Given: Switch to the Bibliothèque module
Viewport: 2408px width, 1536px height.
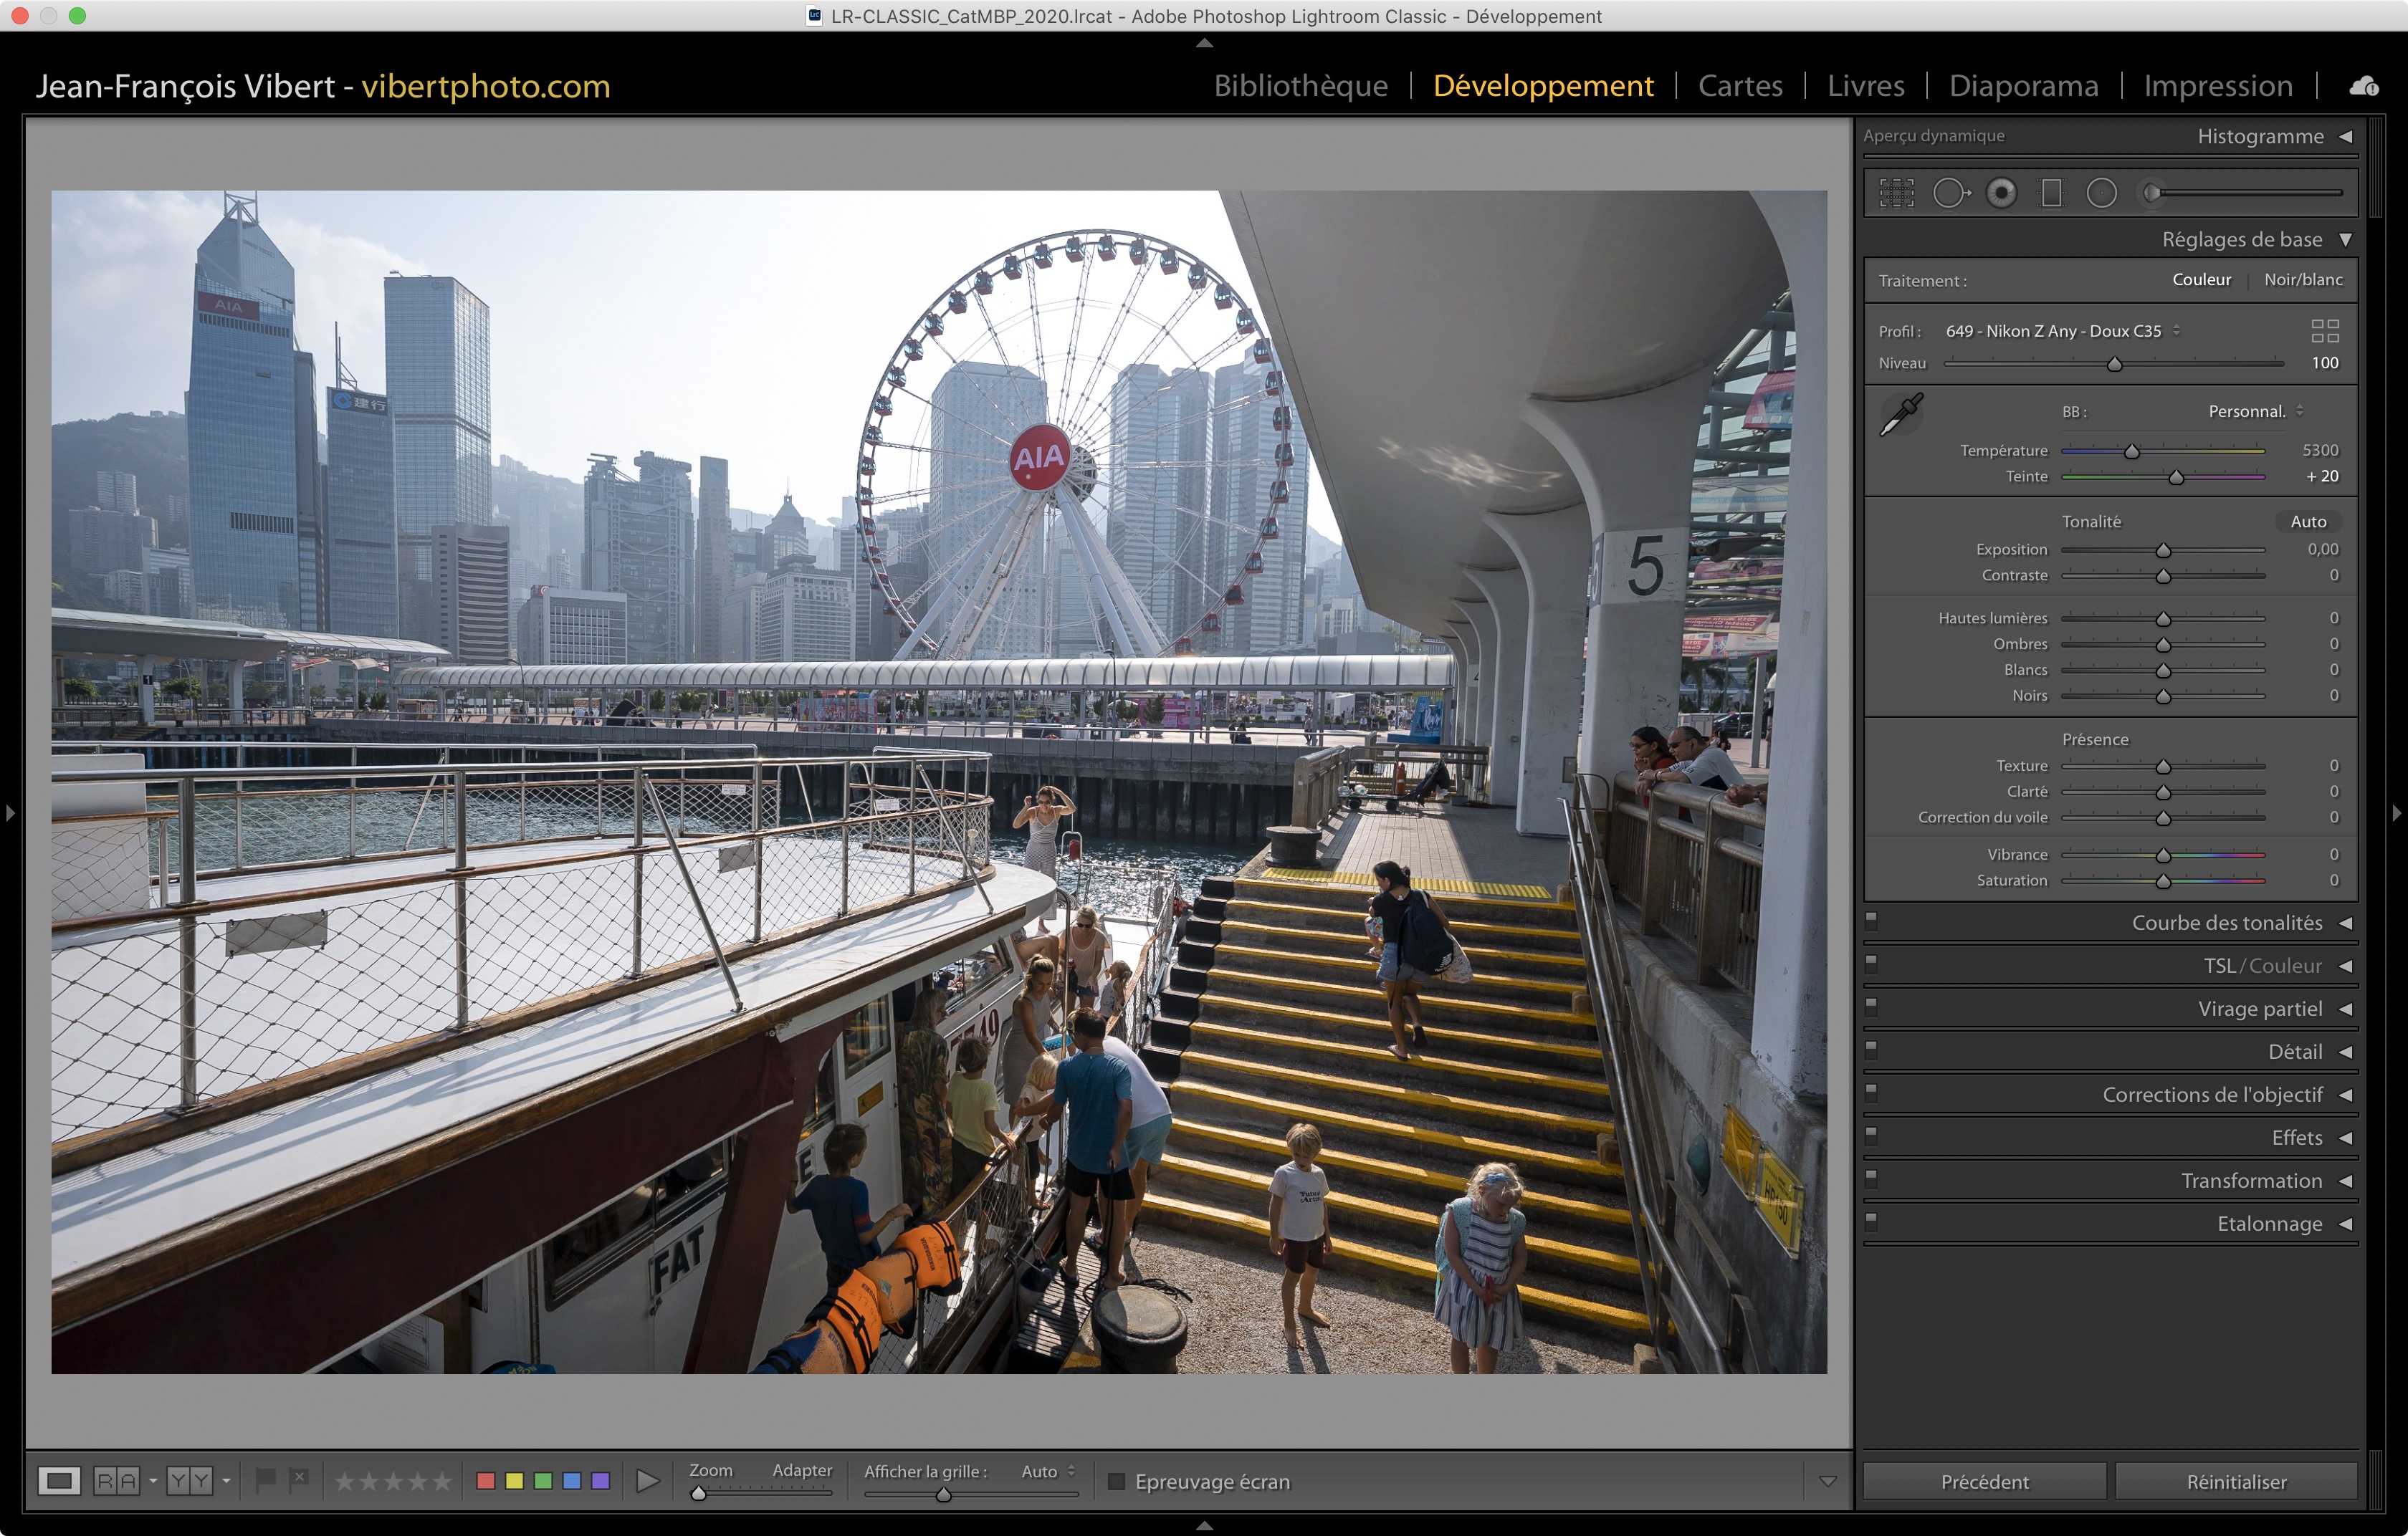Looking at the screenshot, I should pos(1300,86).
